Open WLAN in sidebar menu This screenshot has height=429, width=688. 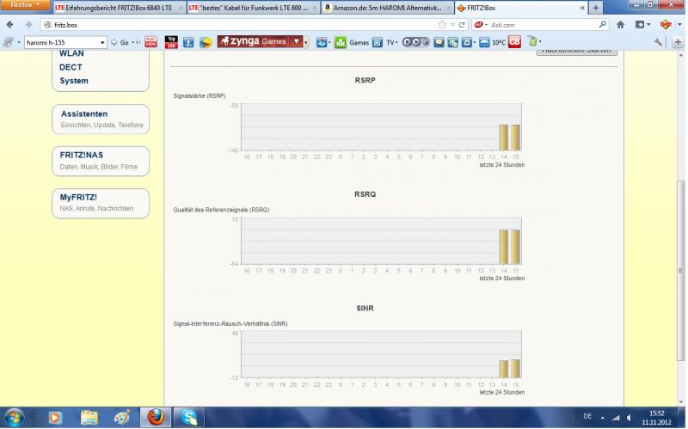pyautogui.click(x=71, y=54)
